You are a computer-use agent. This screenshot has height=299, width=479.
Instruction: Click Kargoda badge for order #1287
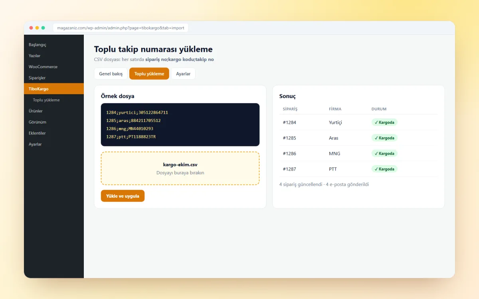pyautogui.click(x=384, y=169)
